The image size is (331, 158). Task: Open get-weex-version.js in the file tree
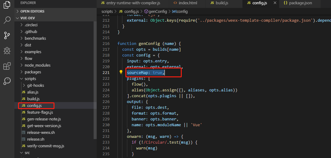pos(44,126)
